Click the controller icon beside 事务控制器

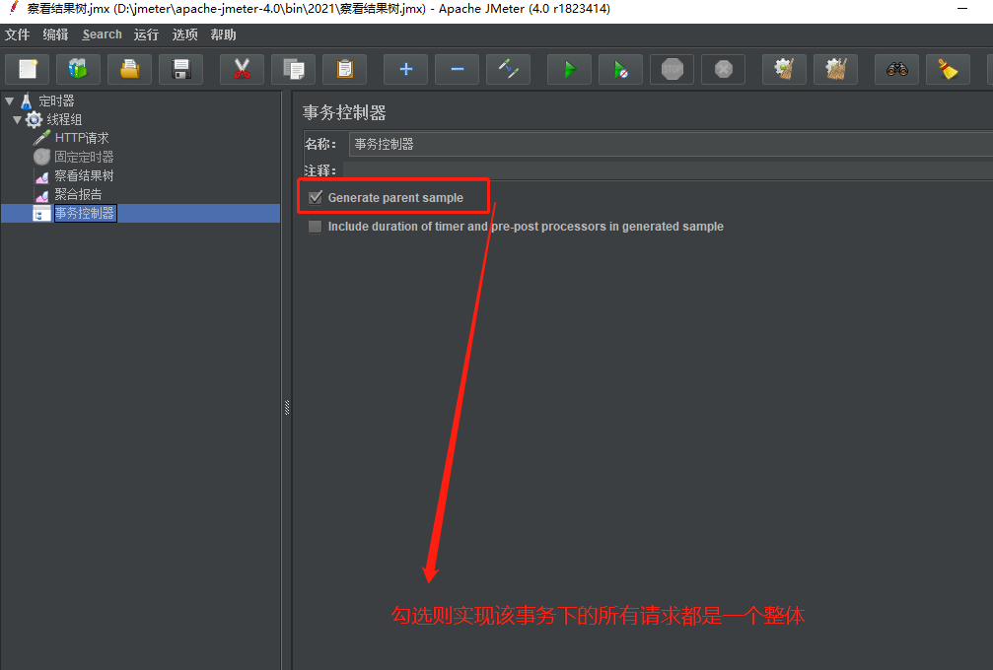[41, 213]
